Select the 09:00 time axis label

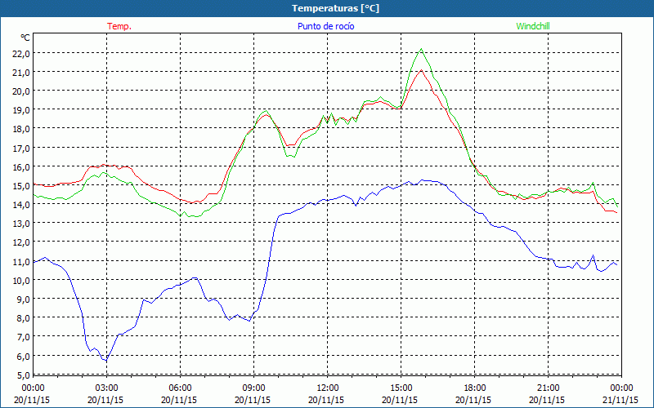(x=253, y=388)
